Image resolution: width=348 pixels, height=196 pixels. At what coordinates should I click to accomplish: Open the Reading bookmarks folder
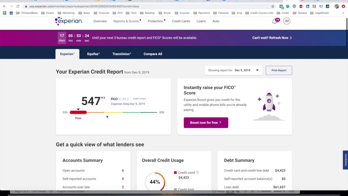pos(147,13)
